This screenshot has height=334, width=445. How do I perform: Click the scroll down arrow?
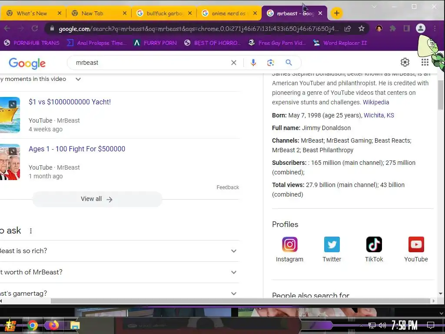point(441,294)
